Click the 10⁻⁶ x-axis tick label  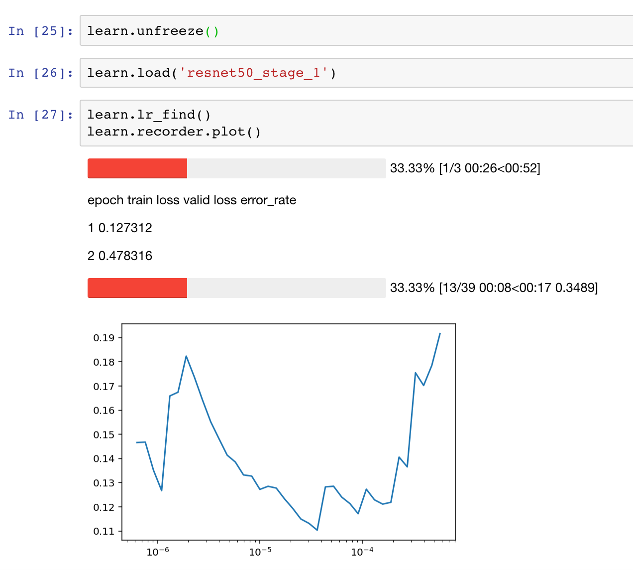point(158,551)
